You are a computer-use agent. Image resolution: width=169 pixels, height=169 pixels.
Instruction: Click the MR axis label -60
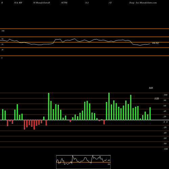pyautogui.click(x=165, y=138)
